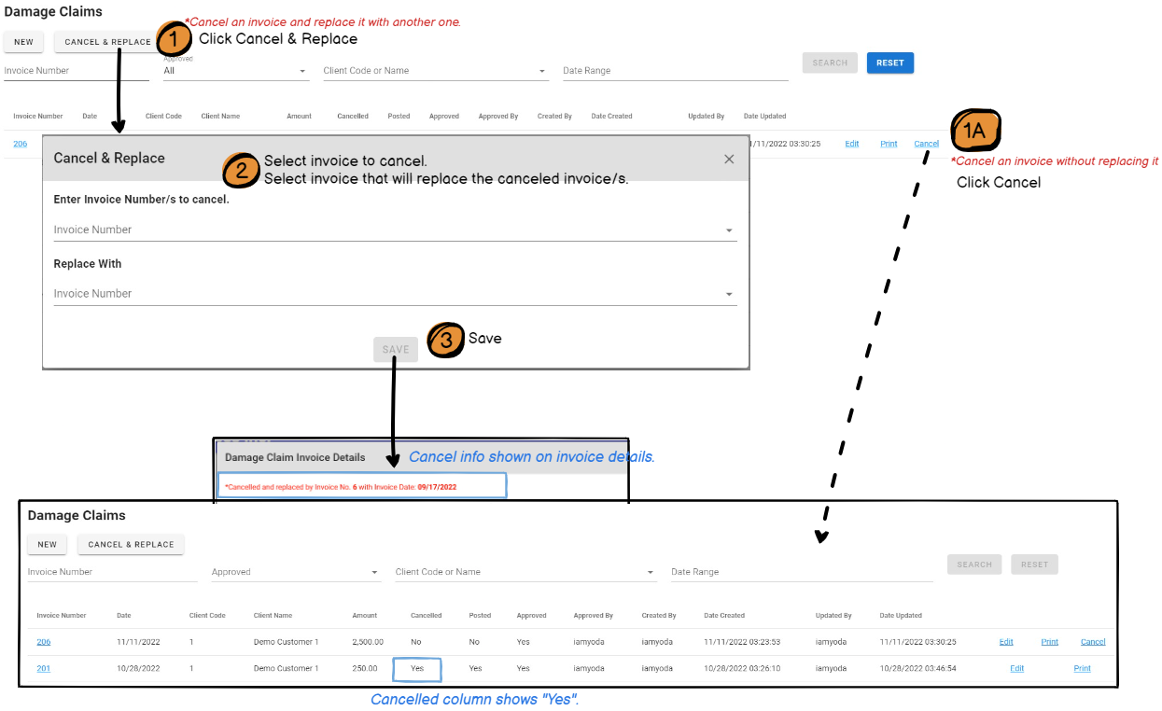Click the top Date Range field
Screen dimensions: 1162x711
point(674,71)
